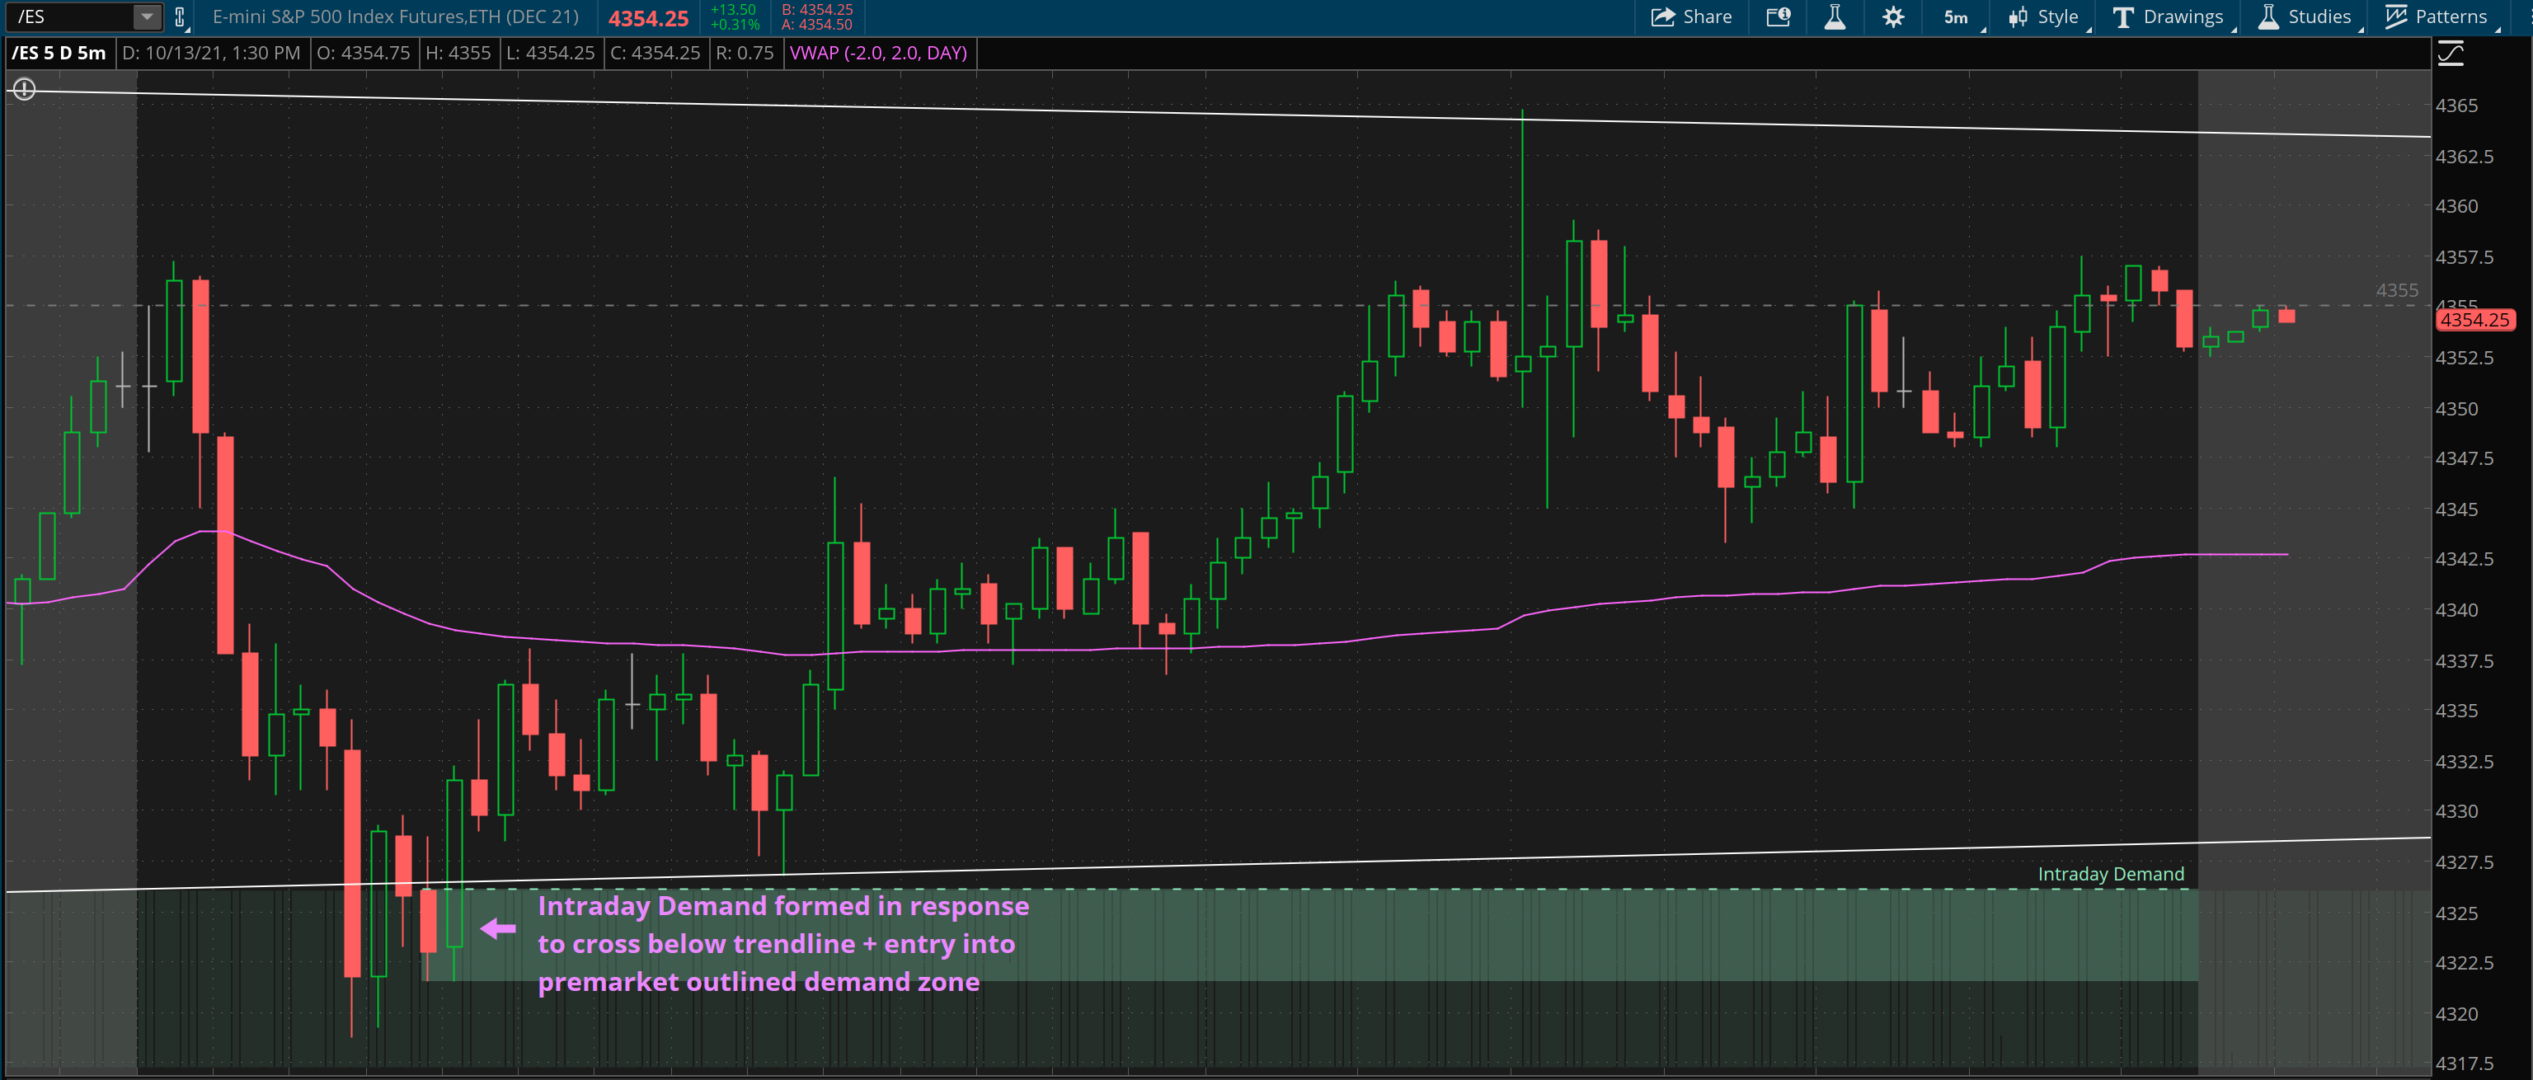The height and width of the screenshot is (1080, 2533).
Task: Open the Style menu icon
Action: pos(2018,16)
